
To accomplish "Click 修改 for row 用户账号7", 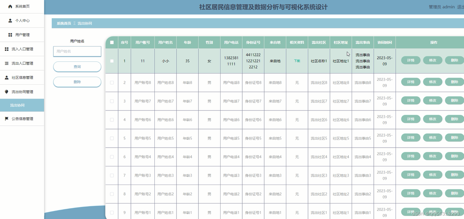I will point(433,101).
